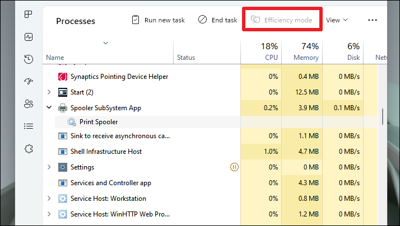Open the View dropdown menu
Screen dimensions: 400x226
(x=337, y=20)
